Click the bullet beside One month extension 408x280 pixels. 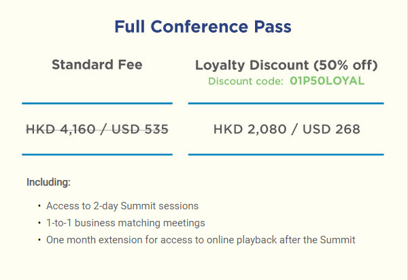[39, 239]
